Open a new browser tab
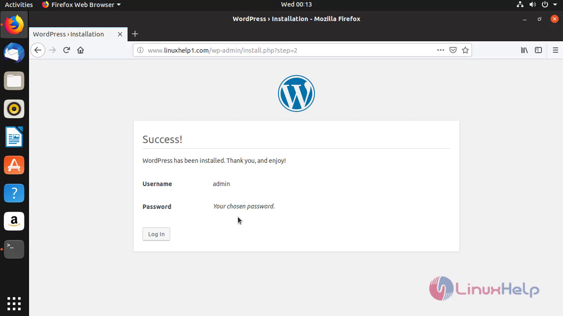Viewport: 563px width, 316px height. (x=135, y=34)
